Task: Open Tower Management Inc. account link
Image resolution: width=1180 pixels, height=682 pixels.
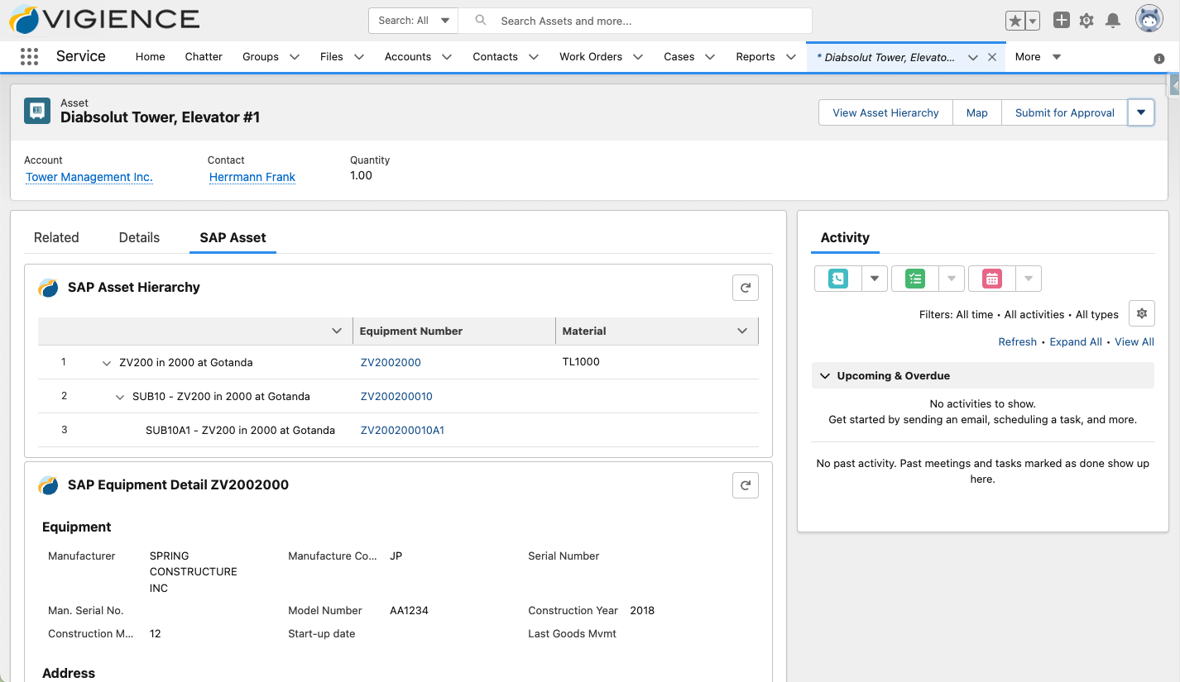Action: [89, 177]
